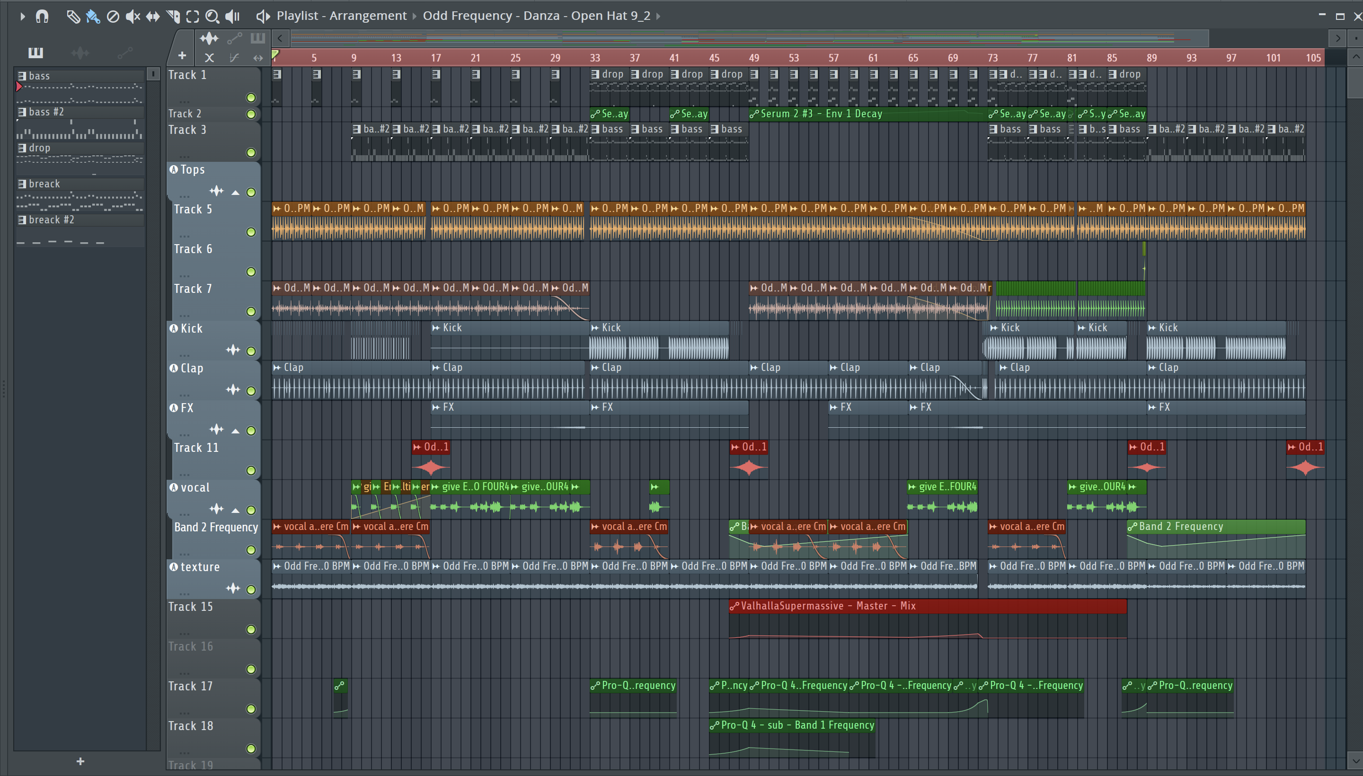Open Odd Frequency - Danza - Open Hat 9_2 menu
The image size is (1363, 776).
(x=536, y=16)
